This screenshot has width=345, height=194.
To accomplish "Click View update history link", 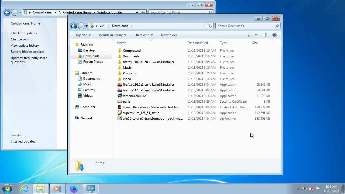I will tap(25, 46).
